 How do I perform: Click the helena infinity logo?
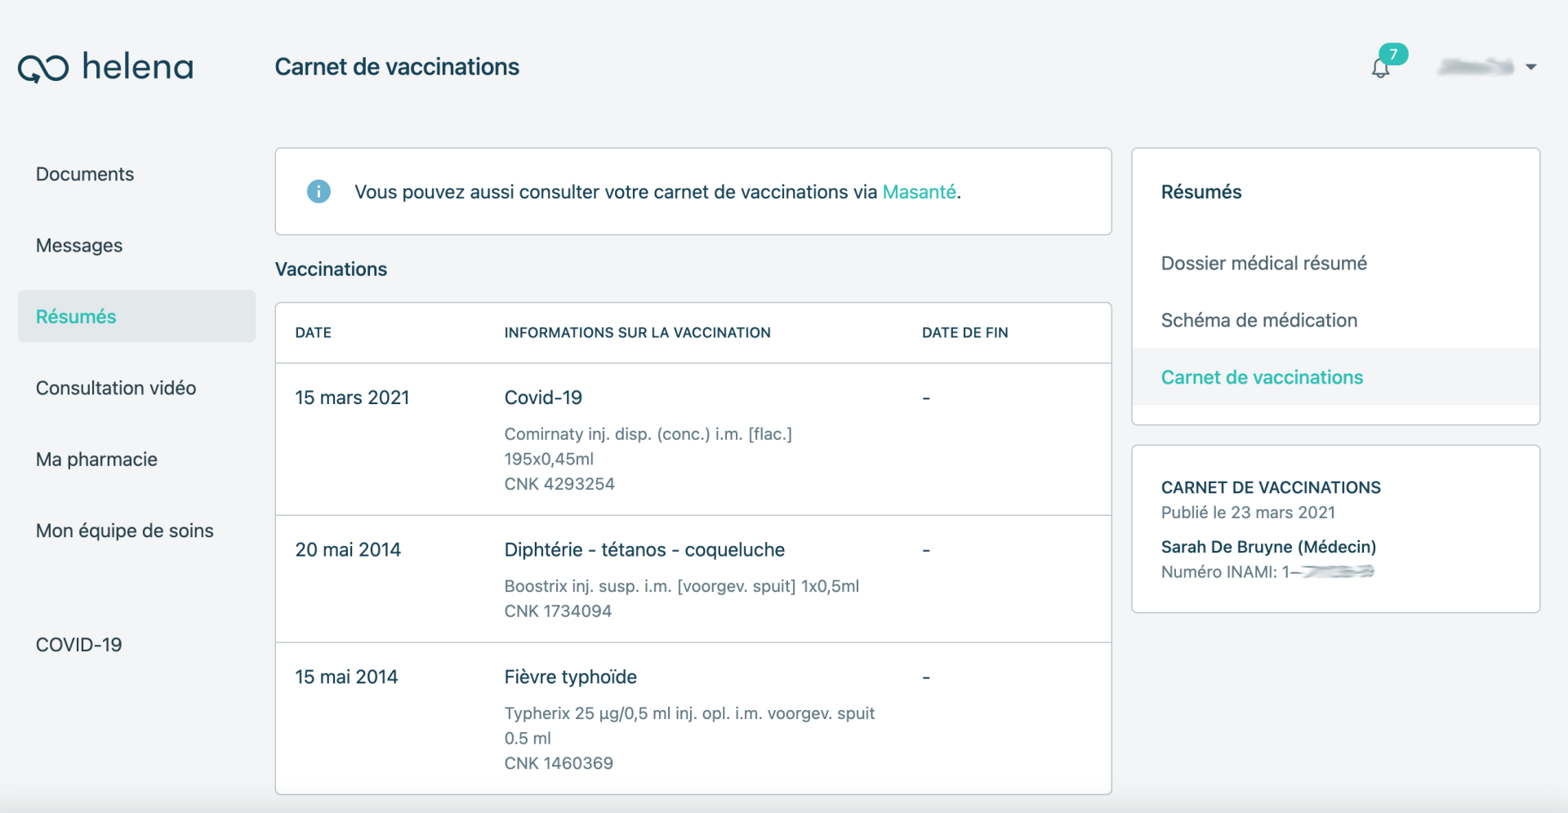(x=43, y=69)
